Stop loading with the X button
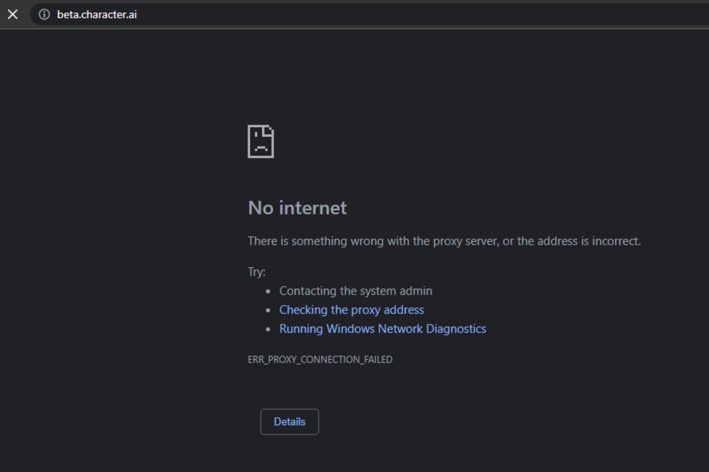The image size is (709, 472). (x=13, y=14)
